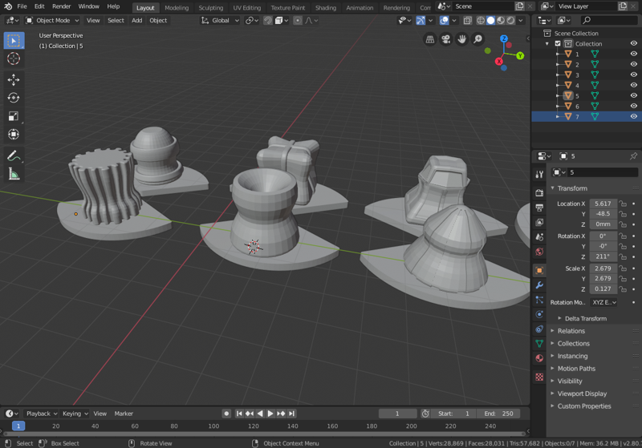Toggle camera view in viewport
642x448 pixels.
pos(446,39)
